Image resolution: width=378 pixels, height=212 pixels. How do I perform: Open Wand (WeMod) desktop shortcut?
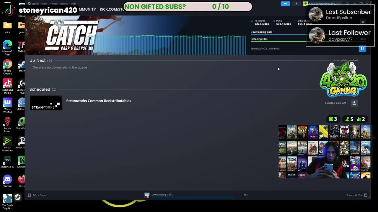(x=7, y=106)
